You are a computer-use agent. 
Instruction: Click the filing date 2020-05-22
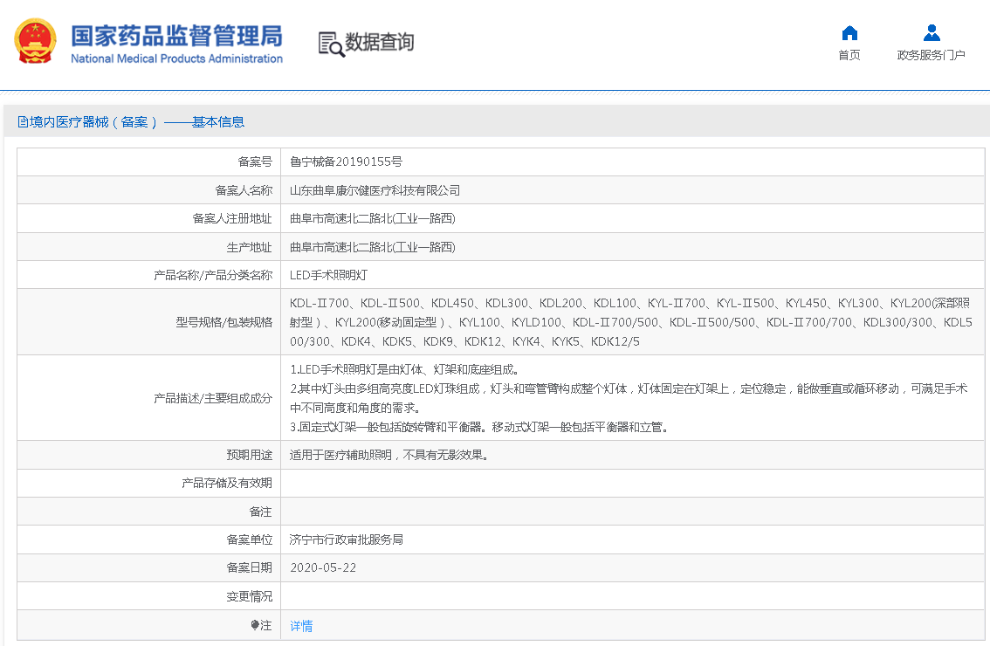click(323, 567)
